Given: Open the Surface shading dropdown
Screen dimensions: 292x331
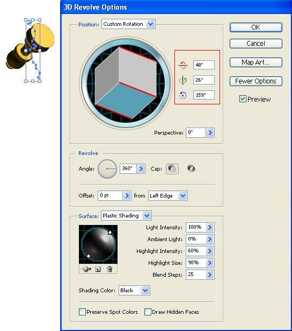Looking at the screenshot, I should 147,216.
